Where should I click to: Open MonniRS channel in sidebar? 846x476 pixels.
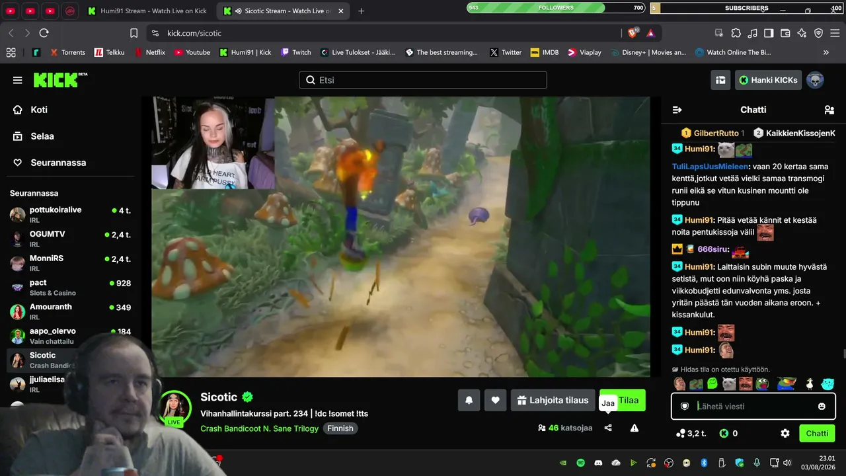coord(70,263)
